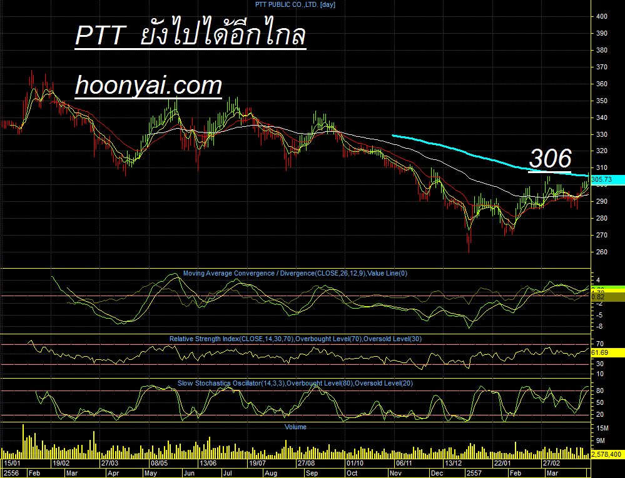Click the 15/01 date label
Image resolution: width=625 pixels, height=478 pixels.
11,463
